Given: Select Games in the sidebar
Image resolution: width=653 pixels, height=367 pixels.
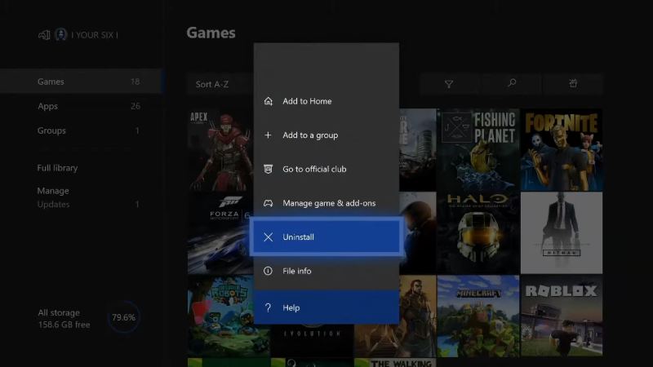Looking at the screenshot, I should coord(81,82).
